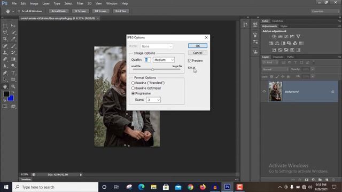Open the Matte dropdown
The height and width of the screenshot is (192, 342).
coord(157,46)
